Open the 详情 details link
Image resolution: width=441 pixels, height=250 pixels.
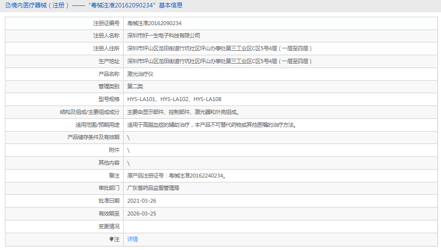132,239
